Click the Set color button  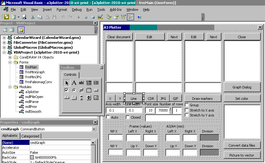pyautogui.click(x=242, y=98)
